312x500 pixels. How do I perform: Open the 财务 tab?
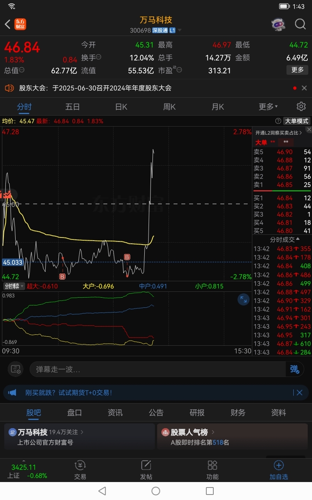click(x=238, y=412)
